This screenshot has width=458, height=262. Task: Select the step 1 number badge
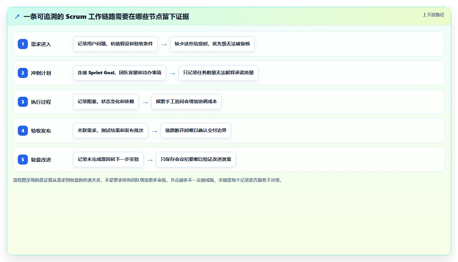[x=23, y=44]
